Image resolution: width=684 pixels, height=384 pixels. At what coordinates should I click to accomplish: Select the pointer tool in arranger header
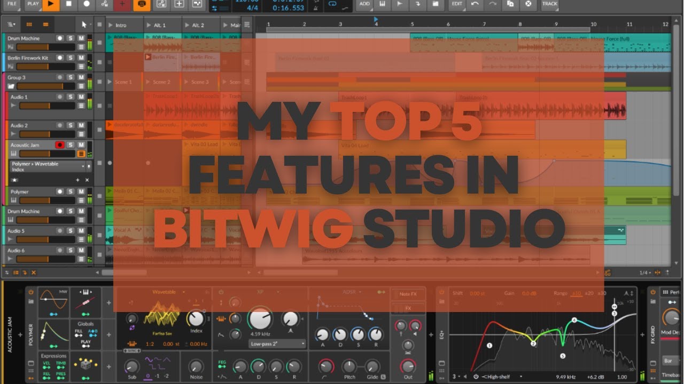click(x=84, y=25)
